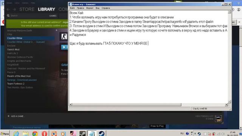
Task: Select Knights and Merchants in the library
Action: pos(19,61)
